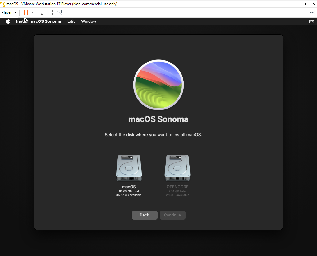Open the Edit menu
The height and width of the screenshot is (256, 317).
pyautogui.click(x=71, y=21)
